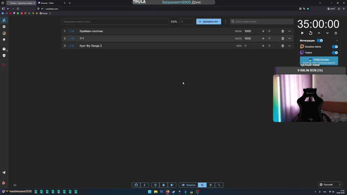Open the IHAQ Donate banner

coord(319,61)
